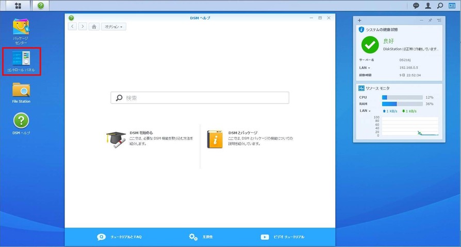Select the DSM Help taskbar icon

pyautogui.click(x=41, y=6)
